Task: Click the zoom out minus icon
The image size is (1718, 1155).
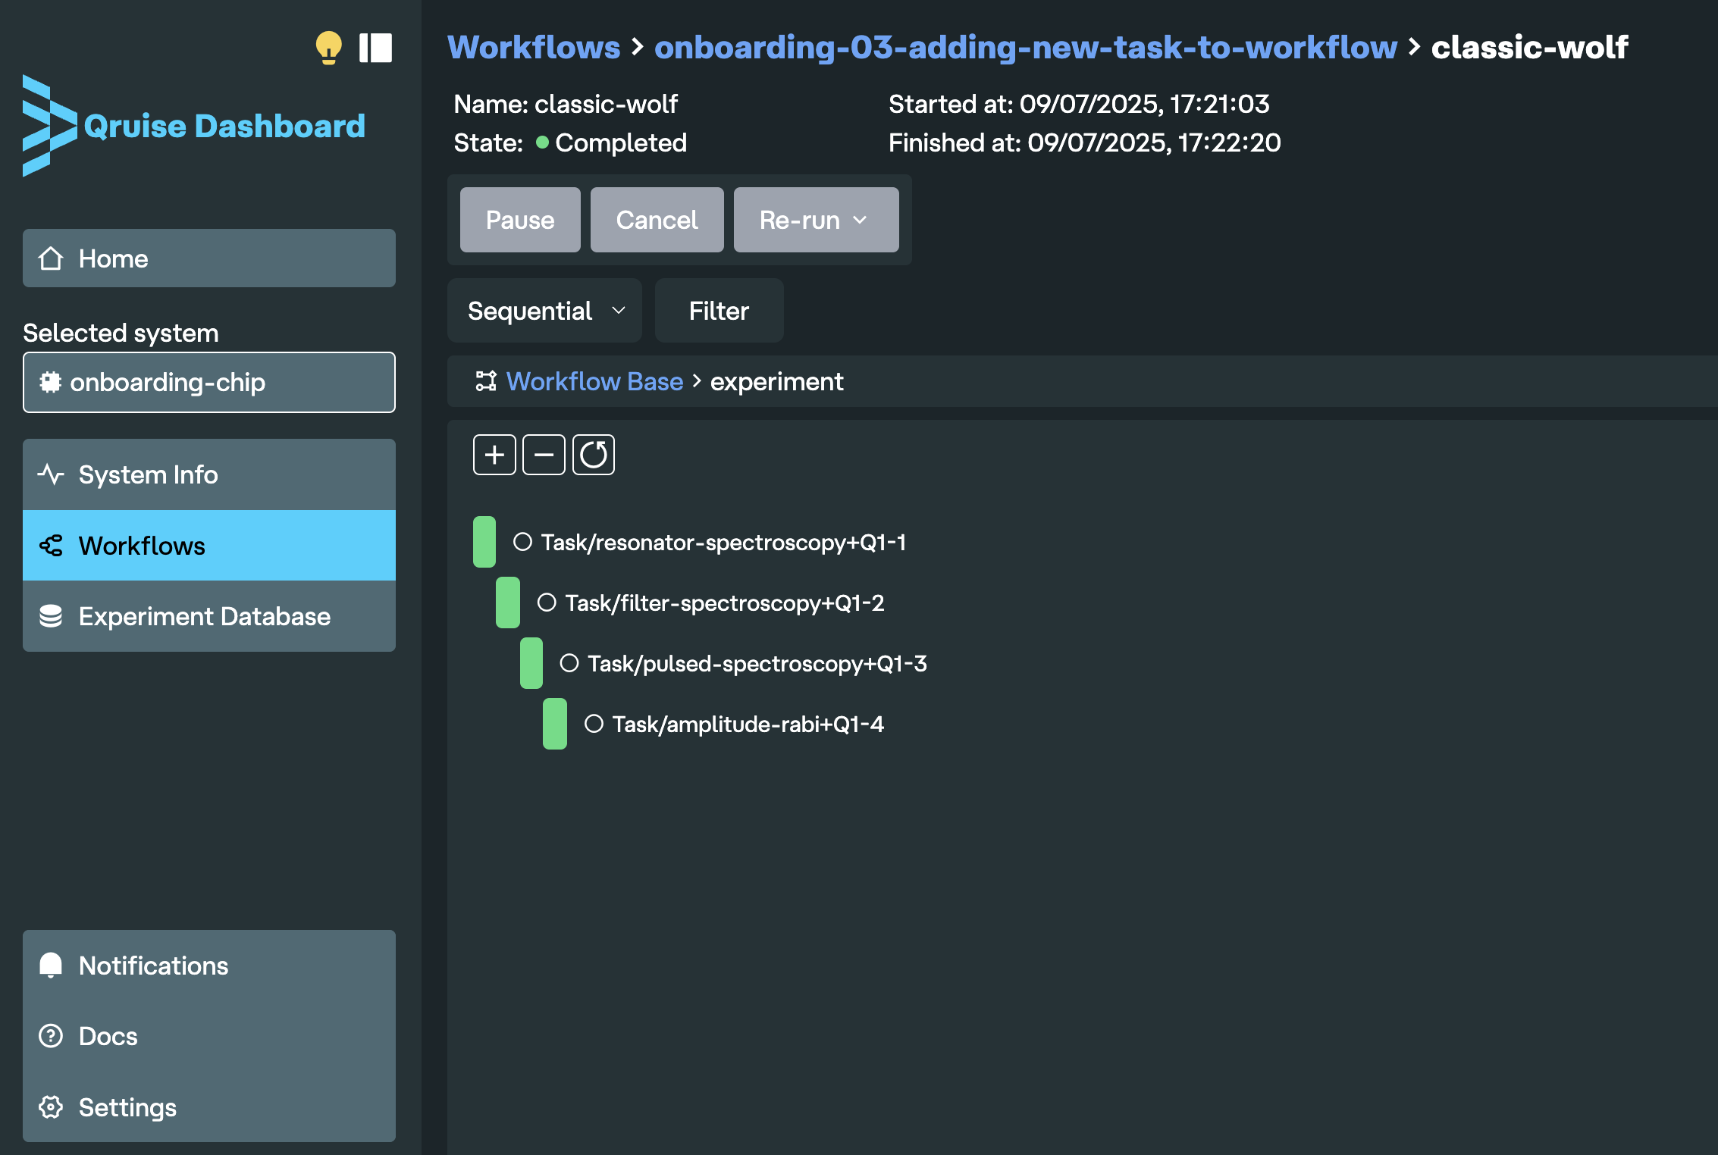Action: (544, 455)
